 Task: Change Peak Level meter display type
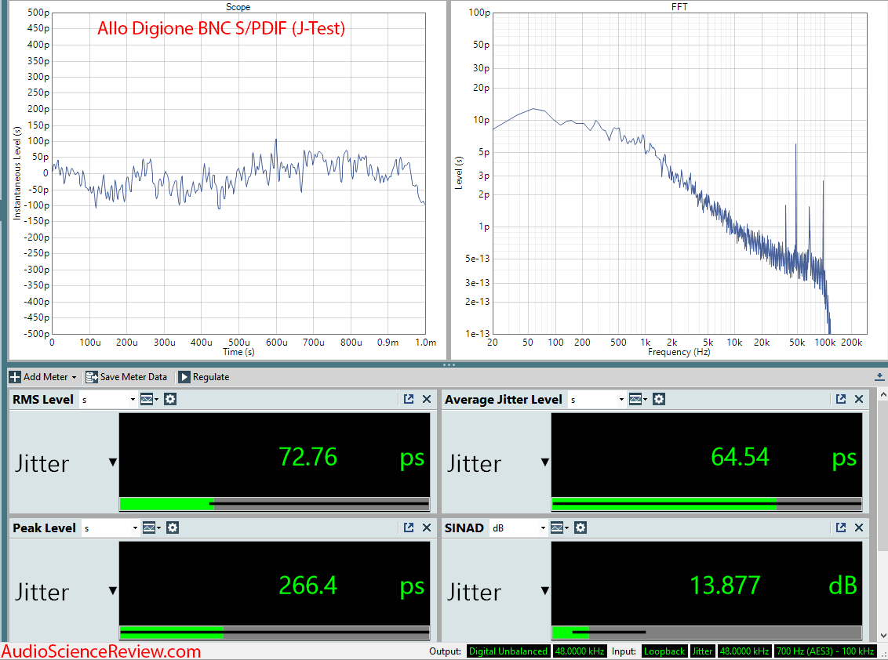click(151, 528)
